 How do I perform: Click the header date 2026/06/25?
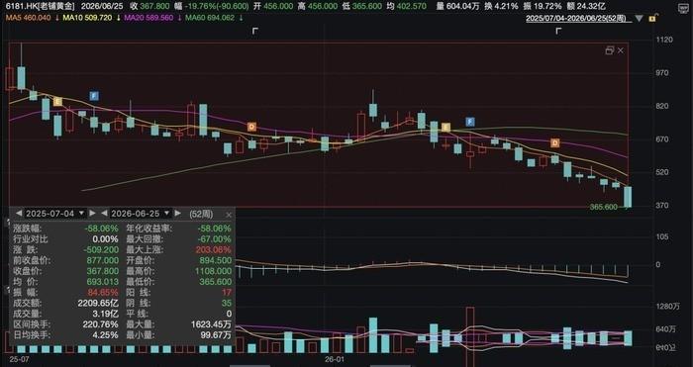102,6
